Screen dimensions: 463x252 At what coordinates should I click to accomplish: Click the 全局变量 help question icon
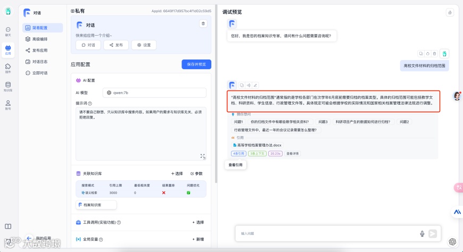click(x=101, y=240)
